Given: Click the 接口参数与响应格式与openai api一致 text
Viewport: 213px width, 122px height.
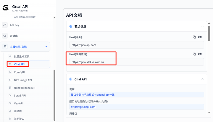Looking at the screenshot, I should click(93, 95).
